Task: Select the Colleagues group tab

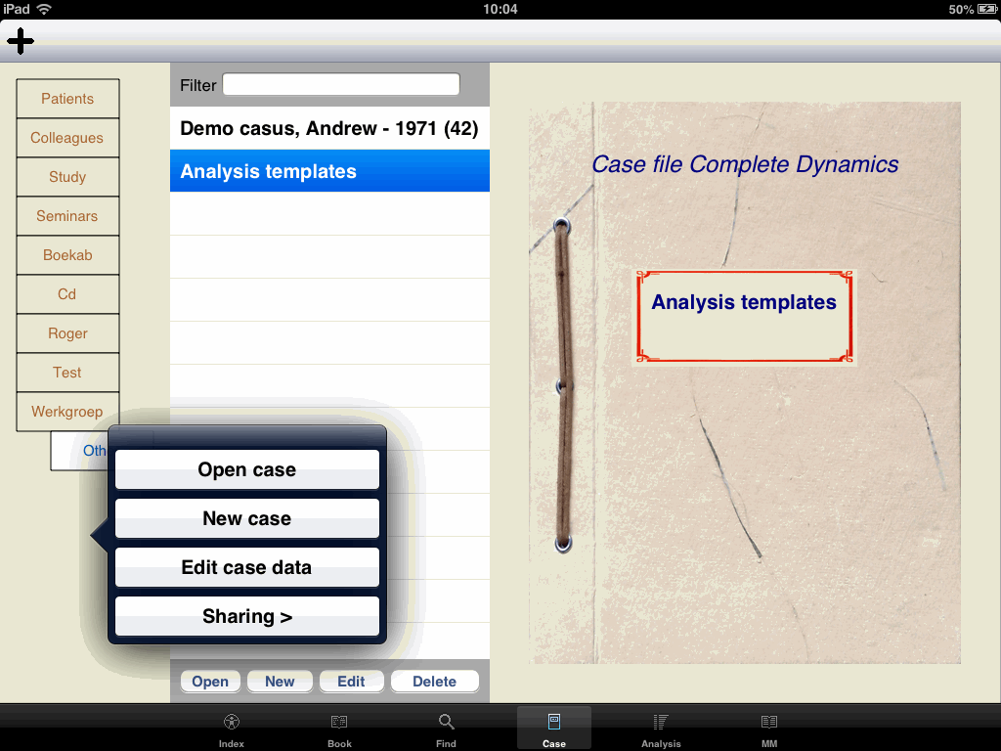Action: (x=67, y=138)
